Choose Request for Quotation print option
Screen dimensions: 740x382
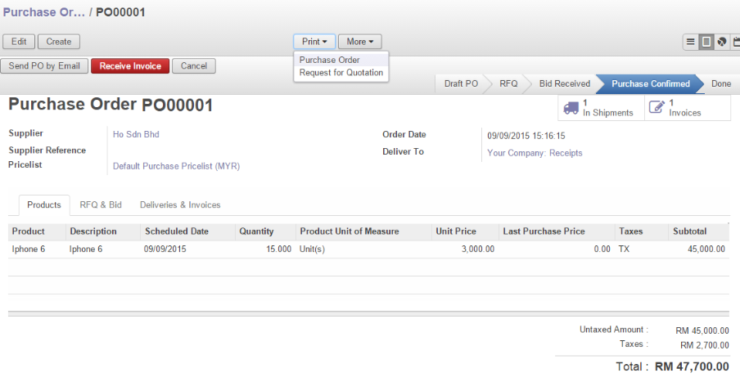click(x=341, y=73)
